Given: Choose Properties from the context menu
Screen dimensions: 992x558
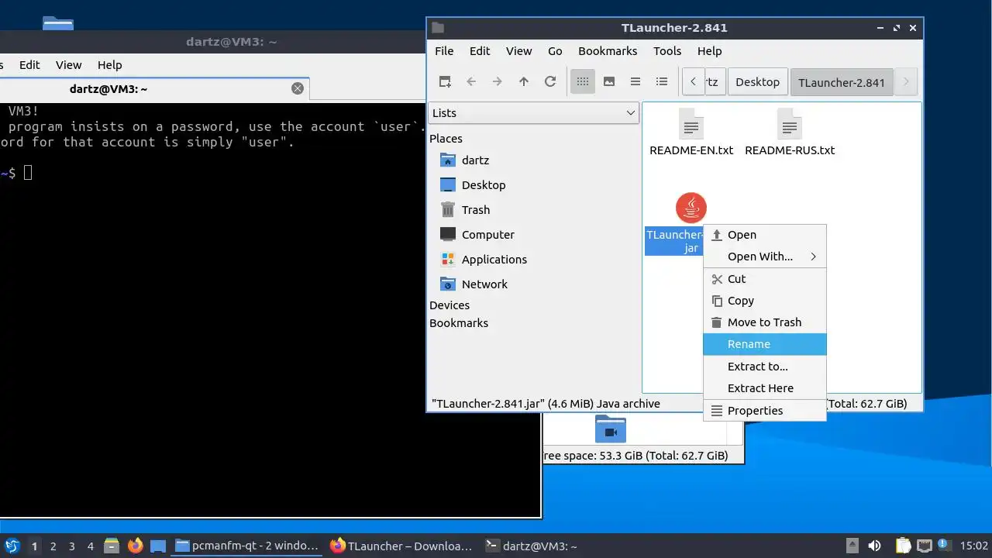Looking at the screenshot, I should [x=765, y=411].
